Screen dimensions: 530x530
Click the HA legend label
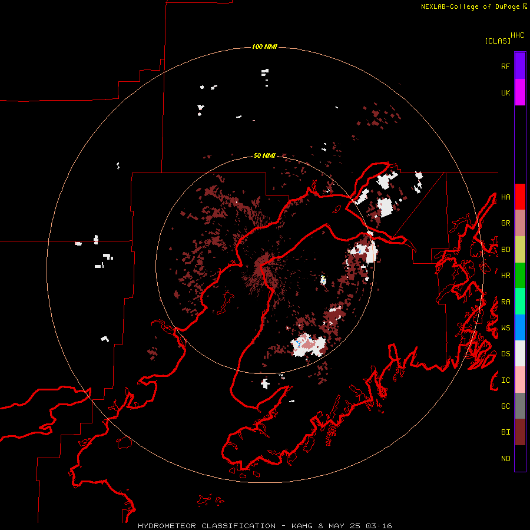point(505,197)
